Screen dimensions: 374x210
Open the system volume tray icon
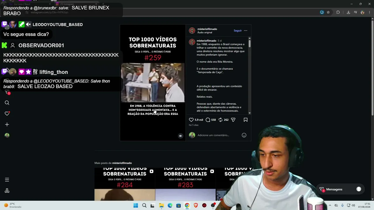(353, 205)
